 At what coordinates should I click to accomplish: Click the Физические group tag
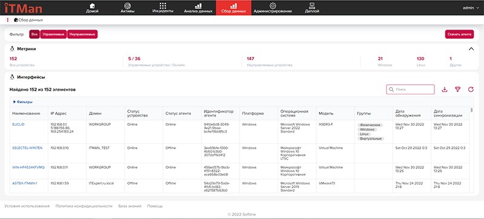coord(370,125)
